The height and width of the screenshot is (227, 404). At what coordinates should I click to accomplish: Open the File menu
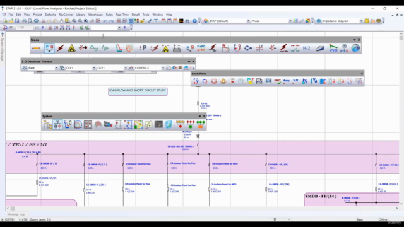click(11, 15)
